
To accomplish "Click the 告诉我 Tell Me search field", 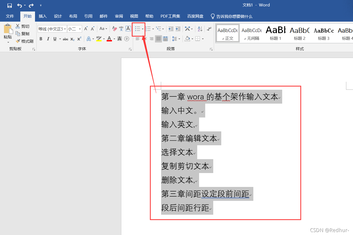I will (232, 16).
